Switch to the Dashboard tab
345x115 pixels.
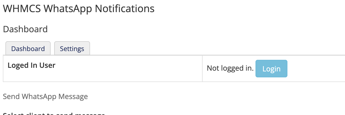click(28, 48)
